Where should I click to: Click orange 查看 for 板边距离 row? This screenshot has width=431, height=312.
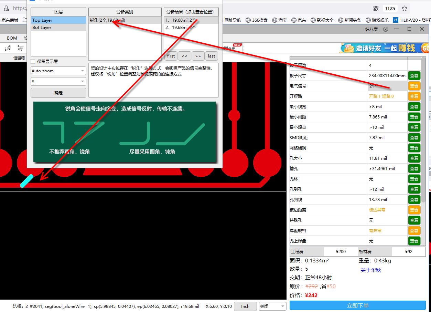click(x=414, y=210)
